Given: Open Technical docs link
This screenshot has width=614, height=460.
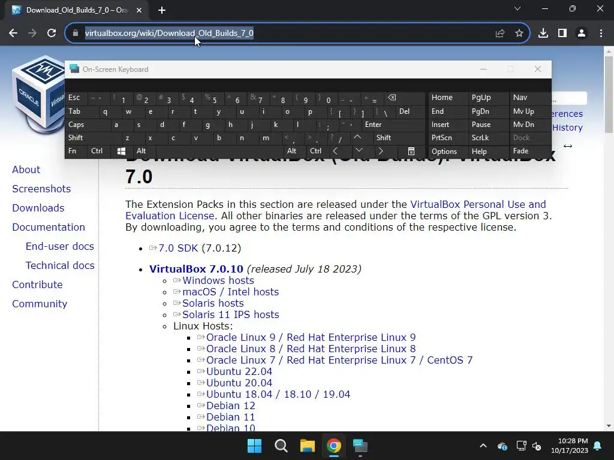Looking at the screenshot, I should (60, 265).
